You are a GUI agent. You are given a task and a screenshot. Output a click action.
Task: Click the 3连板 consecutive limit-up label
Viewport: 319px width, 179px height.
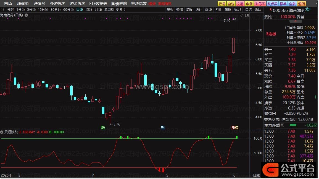(x=271, y=34)
